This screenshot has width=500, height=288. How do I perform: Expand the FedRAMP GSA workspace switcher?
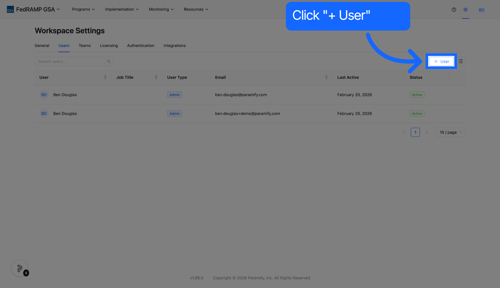[x=38, y=9]
